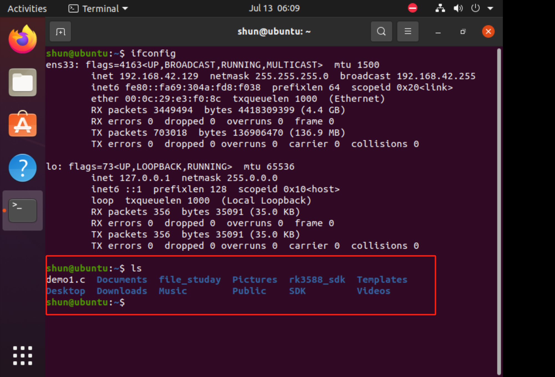This screenshot has height=377, width=555.
Task: Click the Documents directory name
Action: [122, 279]
